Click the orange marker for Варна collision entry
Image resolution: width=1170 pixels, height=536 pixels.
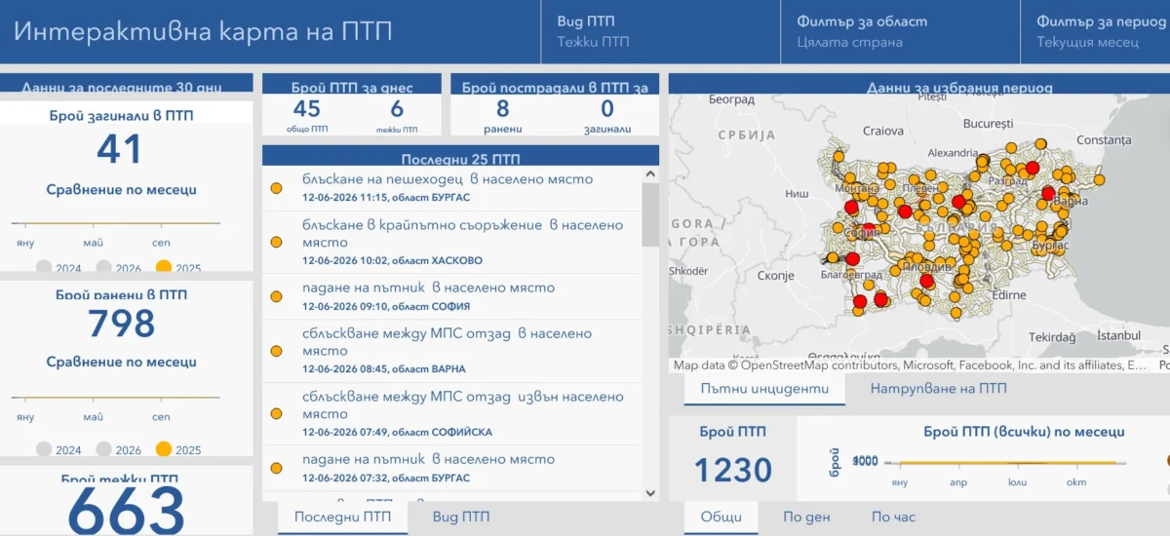tap(276, 351)
